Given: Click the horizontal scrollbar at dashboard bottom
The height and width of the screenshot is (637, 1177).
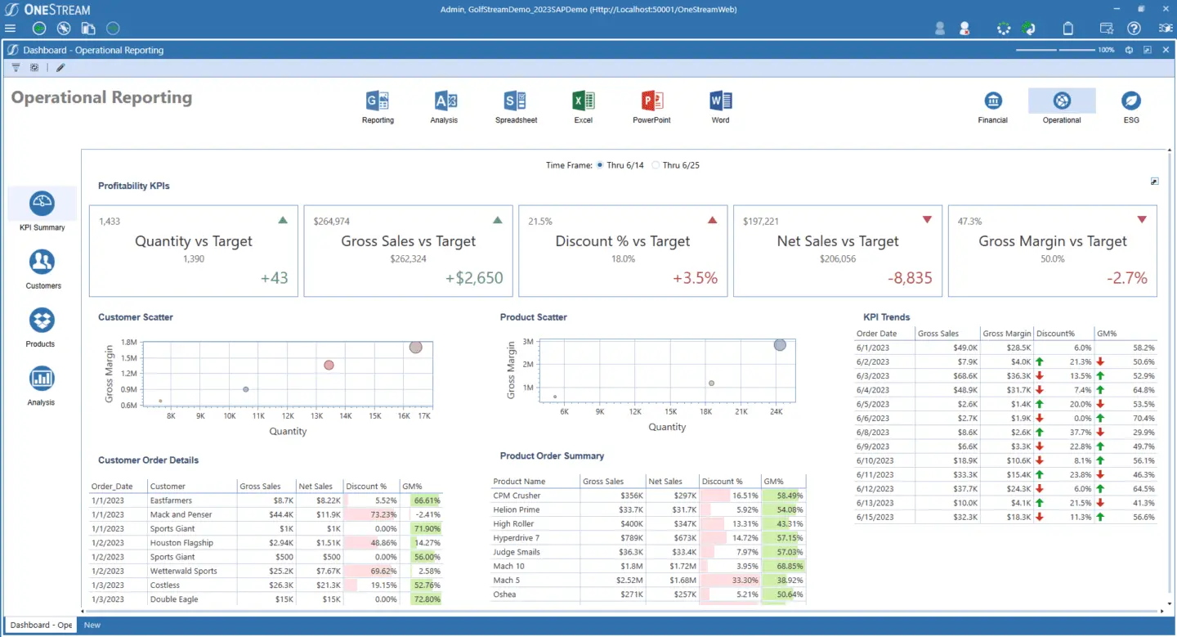Looking at the screenshot, I should pyautogui.click(x=621, y=611).
